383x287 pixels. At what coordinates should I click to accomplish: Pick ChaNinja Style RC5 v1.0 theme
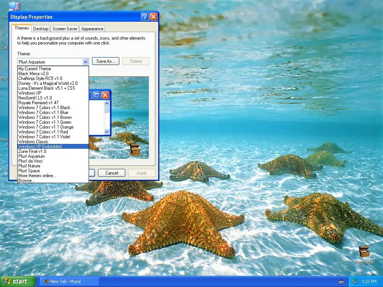click(53, 78)
